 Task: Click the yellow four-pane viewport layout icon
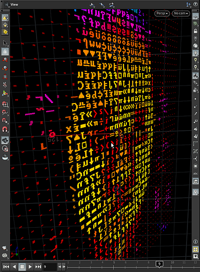point(195,249)
